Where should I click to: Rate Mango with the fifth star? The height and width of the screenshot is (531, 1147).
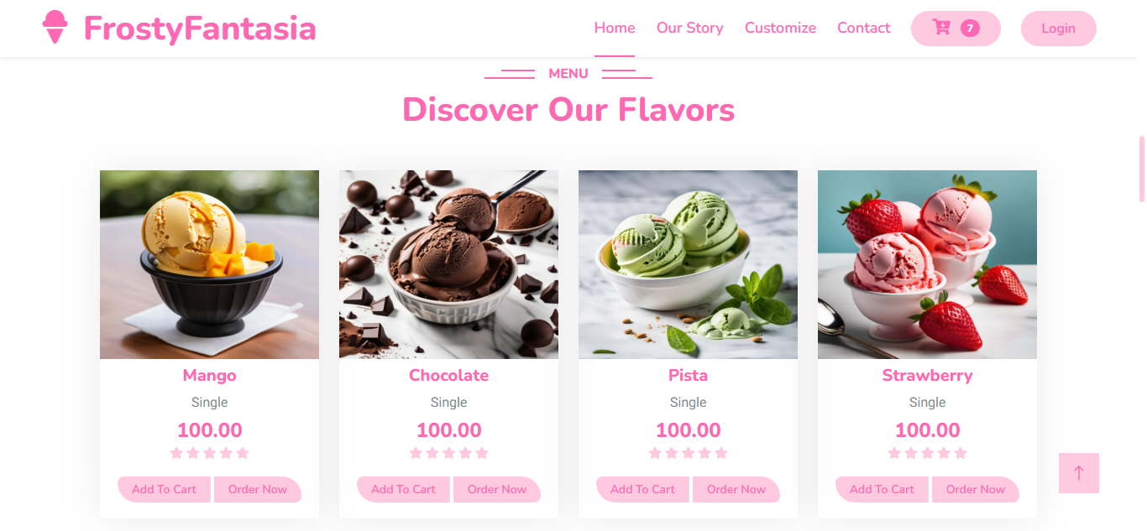coord(243,453)
